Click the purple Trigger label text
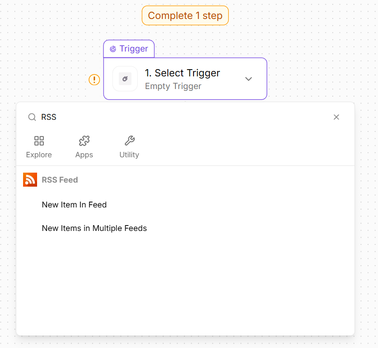 point(134,49)
